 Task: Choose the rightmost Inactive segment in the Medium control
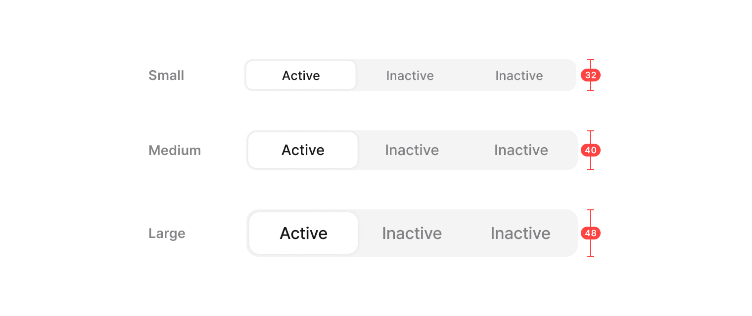(x=521, y=150)
